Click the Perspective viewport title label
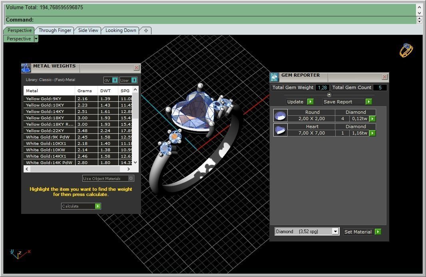426x277 pixels. pos(19,39)
